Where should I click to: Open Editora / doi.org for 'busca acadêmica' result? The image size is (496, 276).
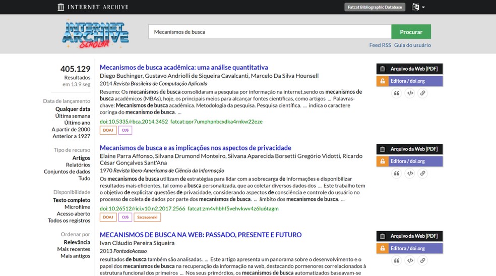[409, 81]
